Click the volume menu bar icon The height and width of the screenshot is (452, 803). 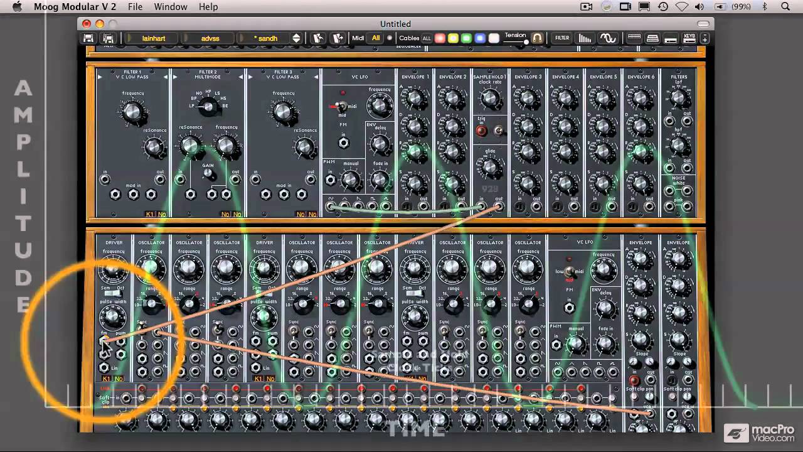699,6
